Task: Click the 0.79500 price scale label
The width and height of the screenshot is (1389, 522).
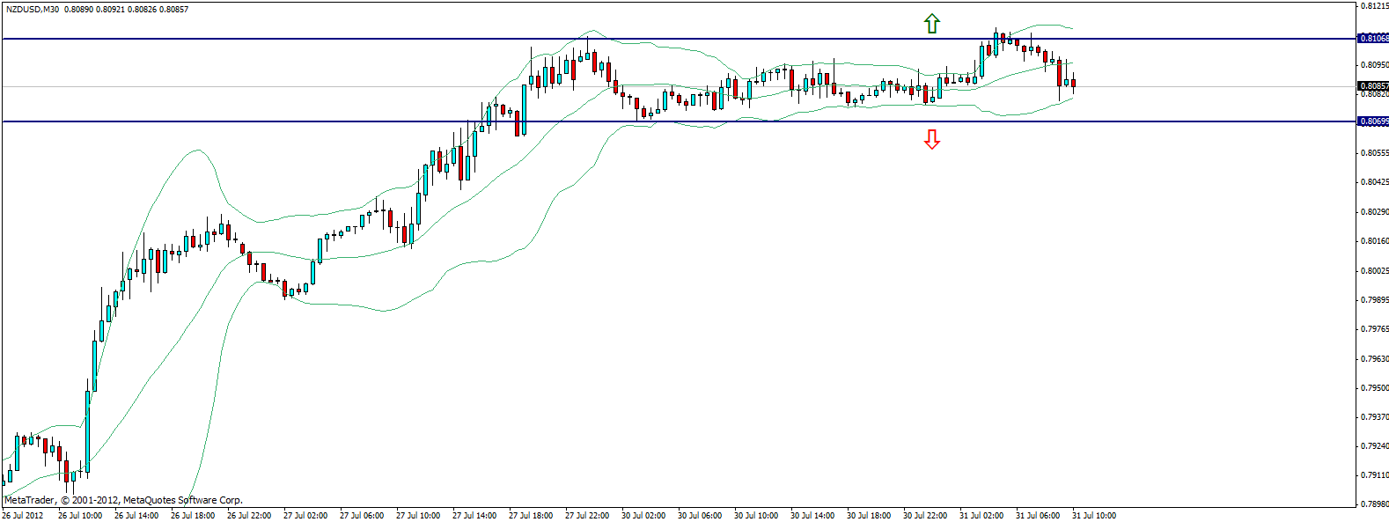Action: pos(1374,388)
